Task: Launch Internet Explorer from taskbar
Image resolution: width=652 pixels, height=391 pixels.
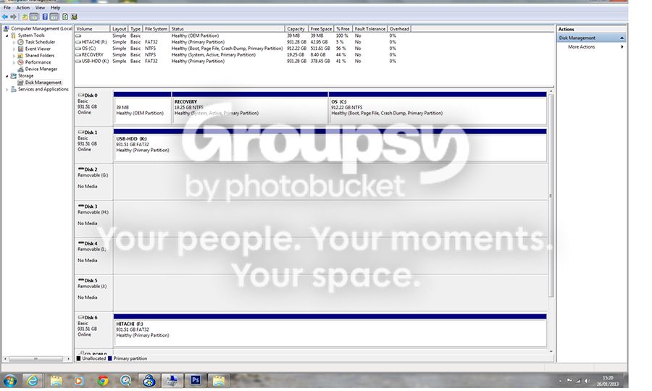Action: tap(33, 381)
